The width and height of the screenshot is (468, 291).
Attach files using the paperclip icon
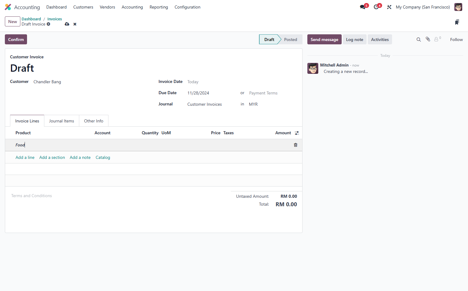point(428,39)
